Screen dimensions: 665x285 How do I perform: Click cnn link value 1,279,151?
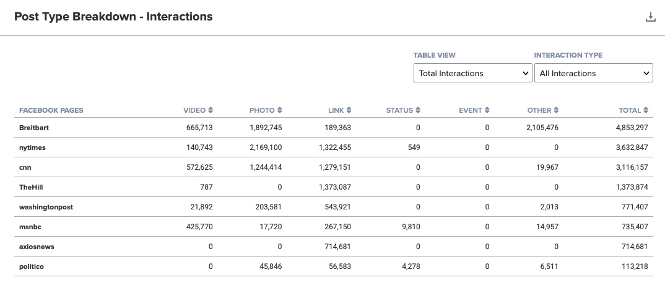(x=334, y=167)
